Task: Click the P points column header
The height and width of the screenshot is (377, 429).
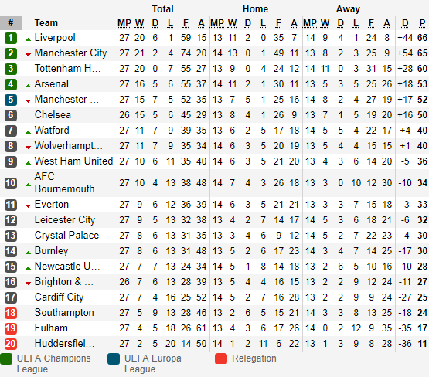Action: (423, 23)
